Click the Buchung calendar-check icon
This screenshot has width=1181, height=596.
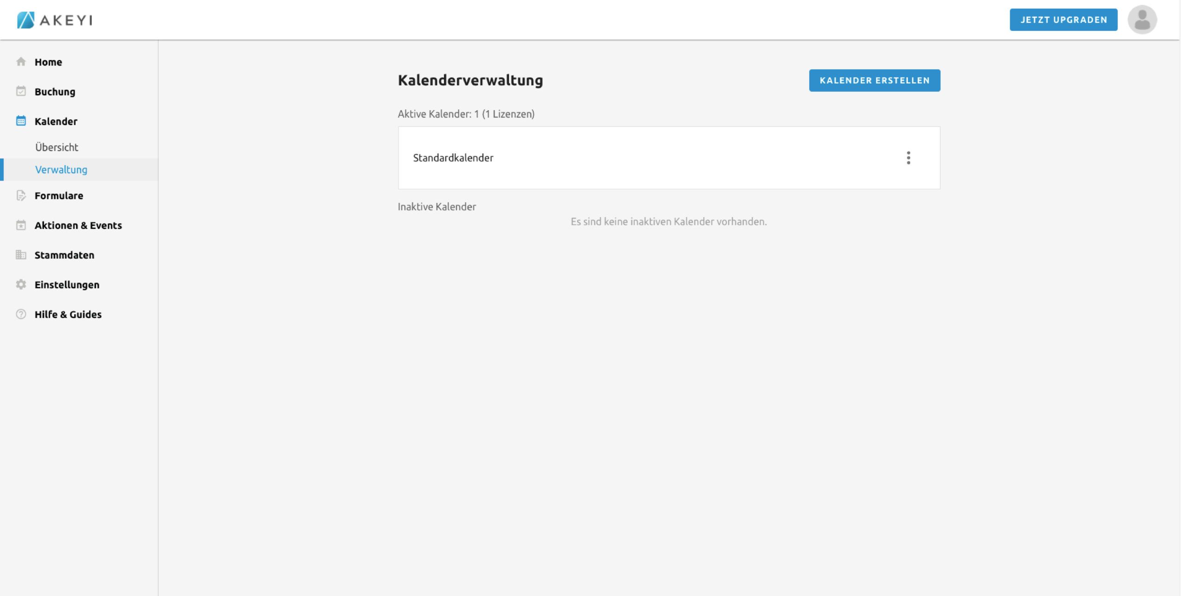pos(21,91)
